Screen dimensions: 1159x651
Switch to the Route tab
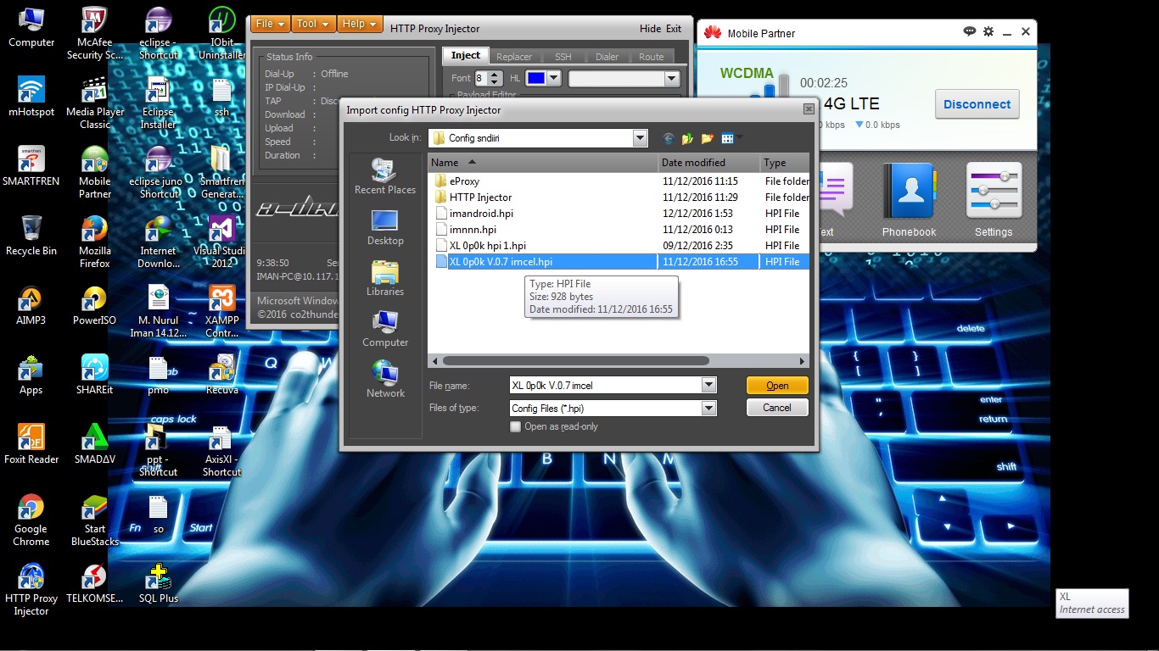652,57
